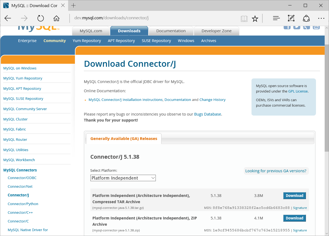Switch to Documentation tab
This screenshot has height=236, width=329.
[171, 31]
